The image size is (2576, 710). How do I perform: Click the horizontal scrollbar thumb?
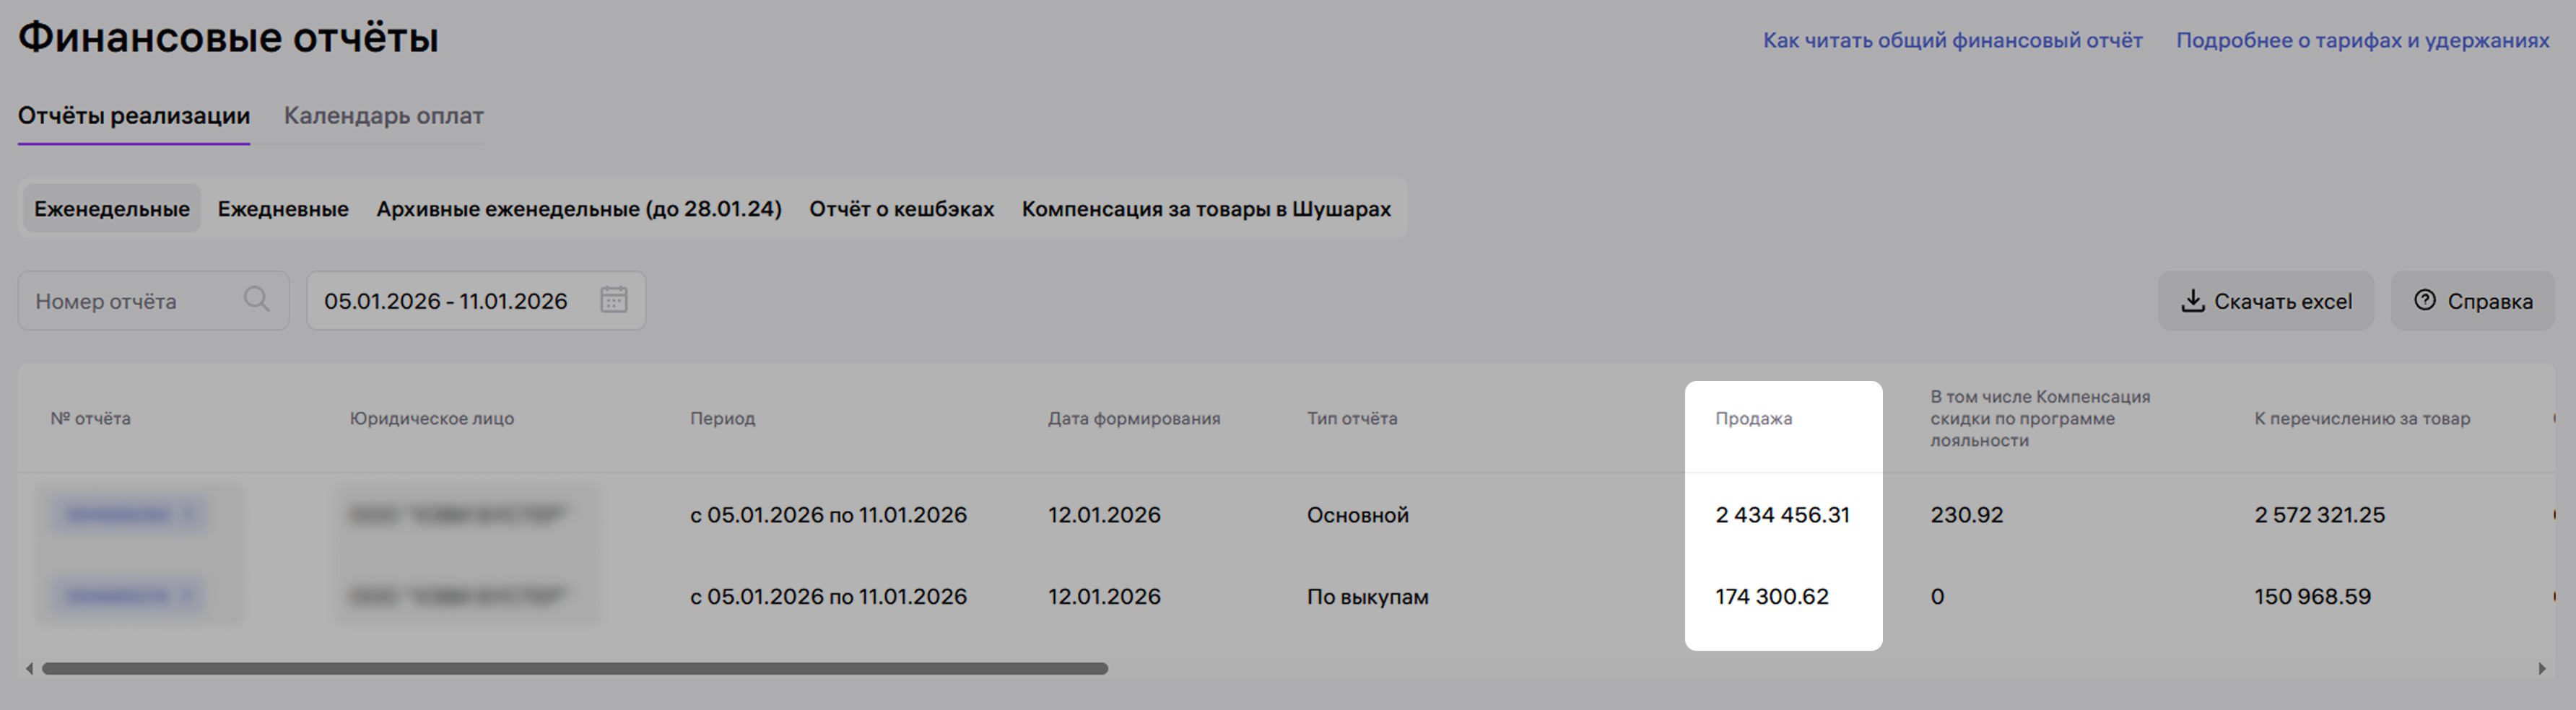click(x=574, y=668)
